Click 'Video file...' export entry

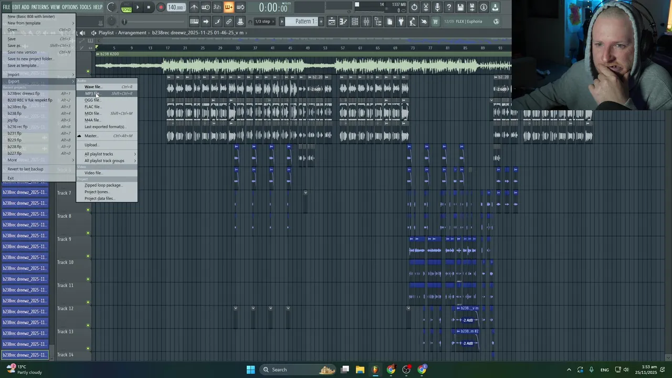[x=107, y=173]
